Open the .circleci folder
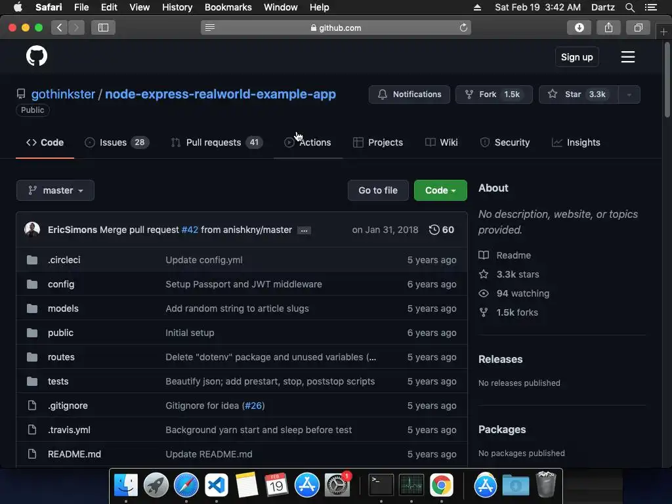672x504 pixels. (x=64, y=260)
